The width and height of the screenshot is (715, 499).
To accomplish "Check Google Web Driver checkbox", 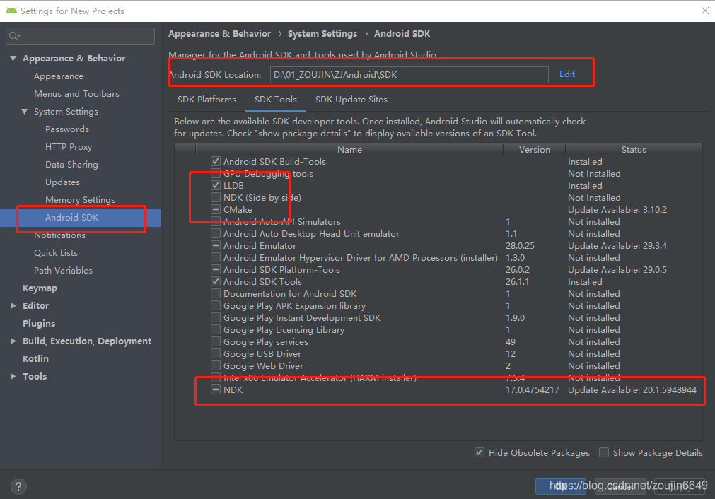I will [216, 365].
